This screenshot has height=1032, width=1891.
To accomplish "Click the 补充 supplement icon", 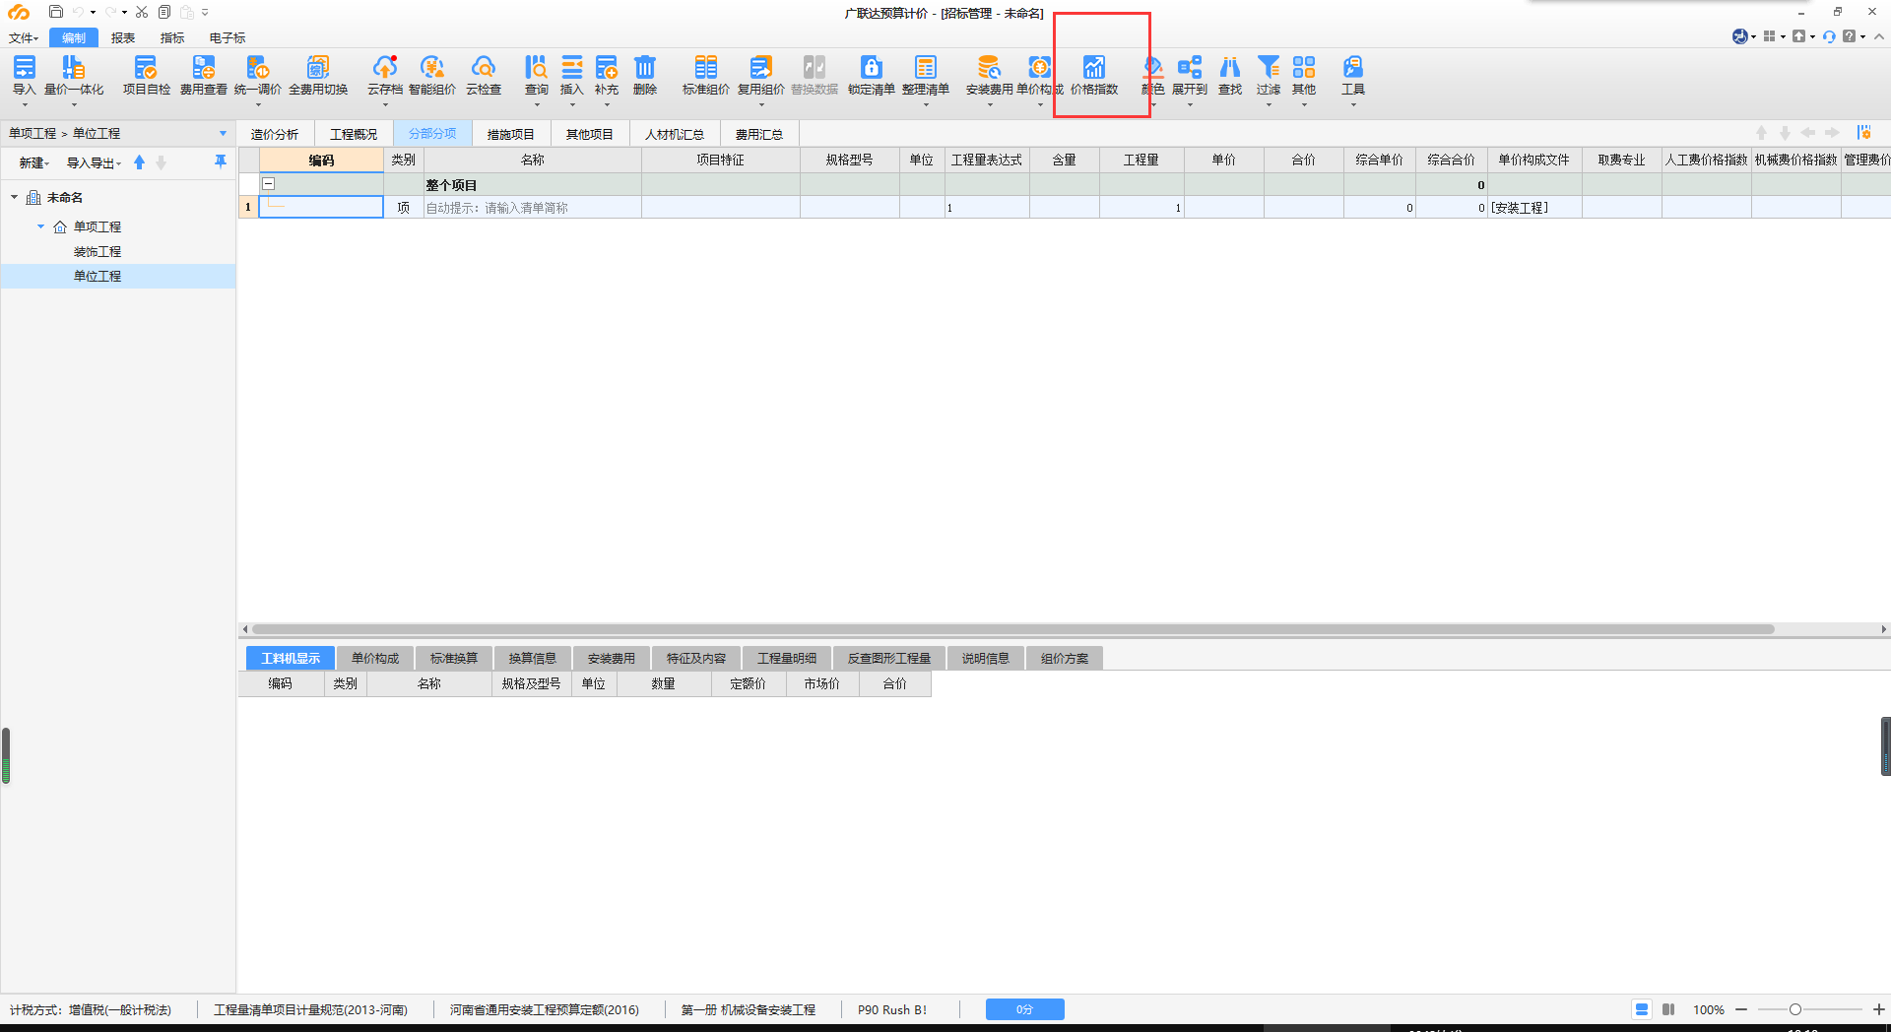I will click(x=606, y=67).
